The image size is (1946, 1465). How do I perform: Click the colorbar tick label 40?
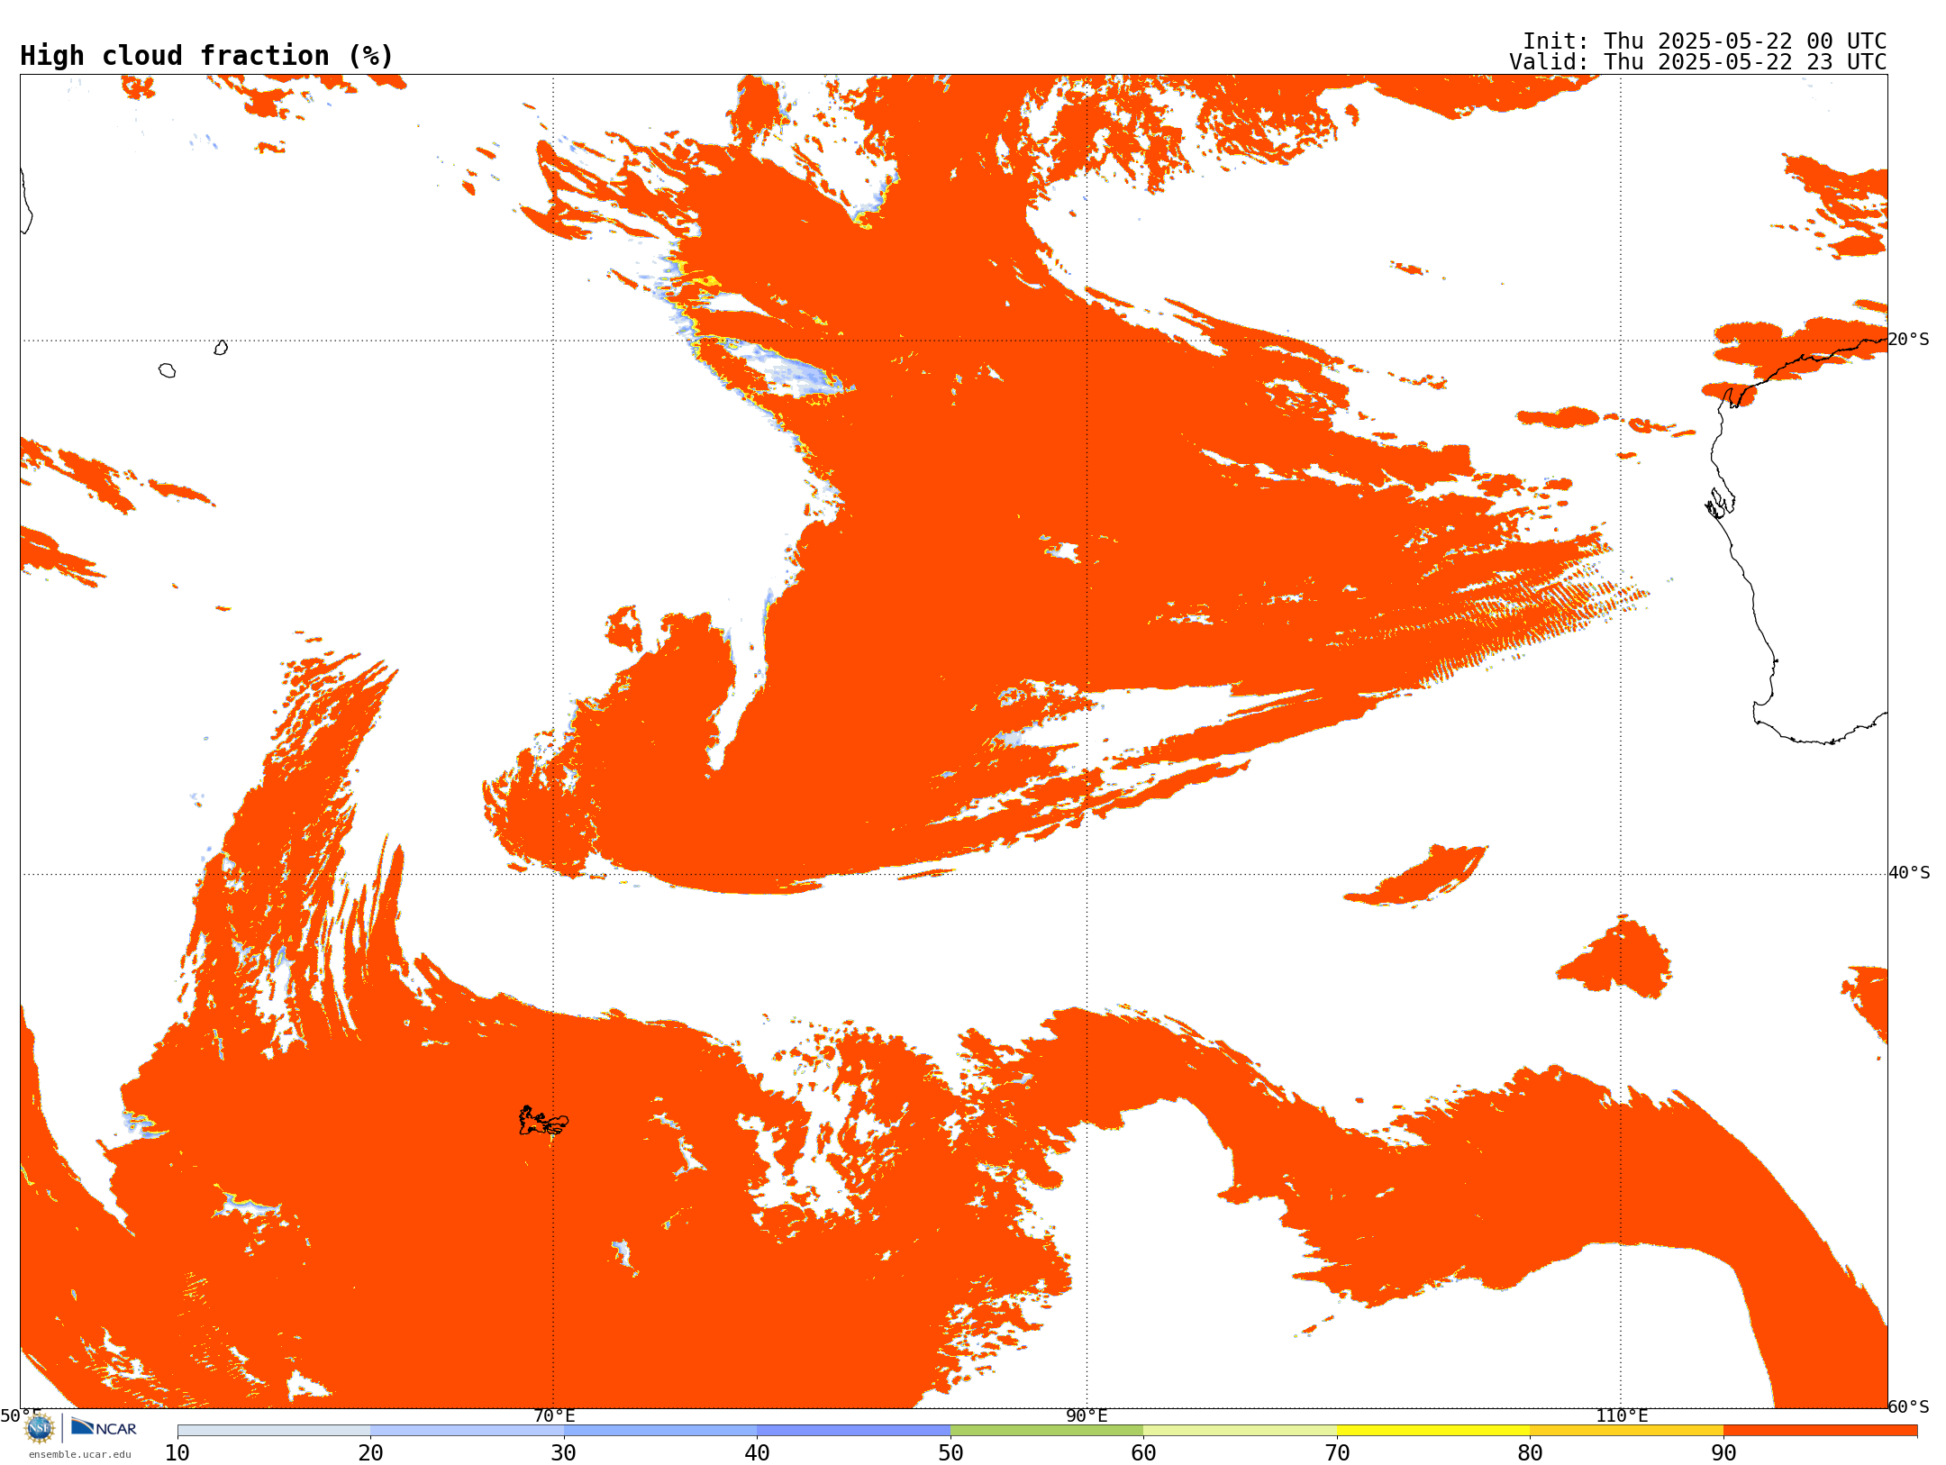click(757, 1453)
